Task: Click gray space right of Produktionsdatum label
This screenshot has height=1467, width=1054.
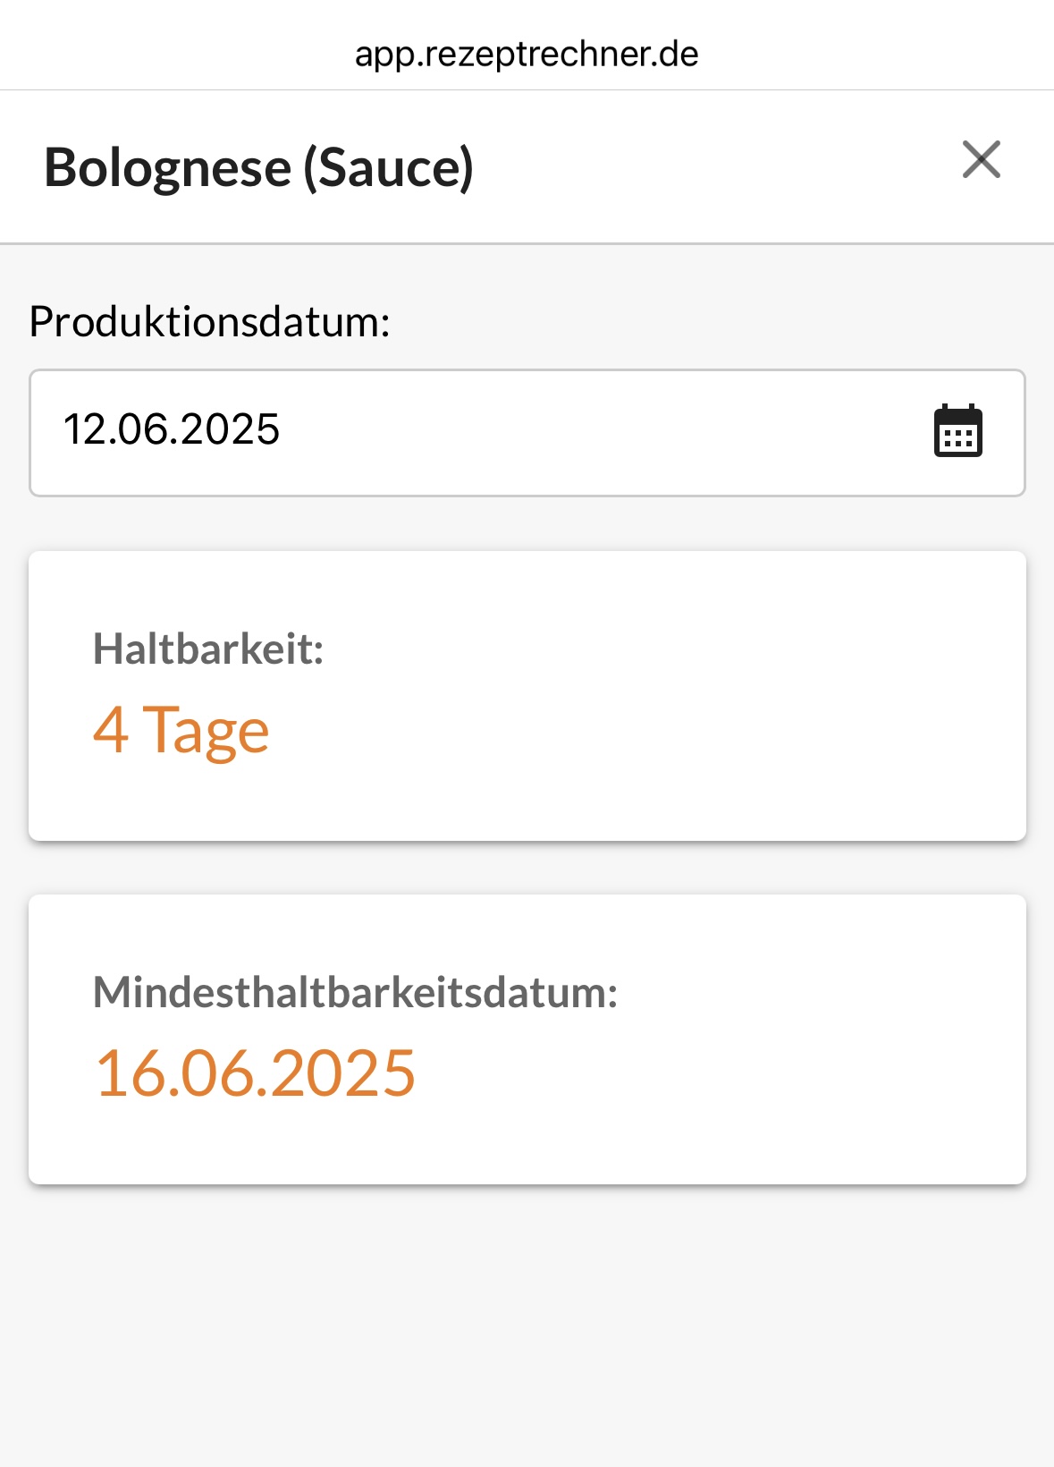Action: pos(715,321)
